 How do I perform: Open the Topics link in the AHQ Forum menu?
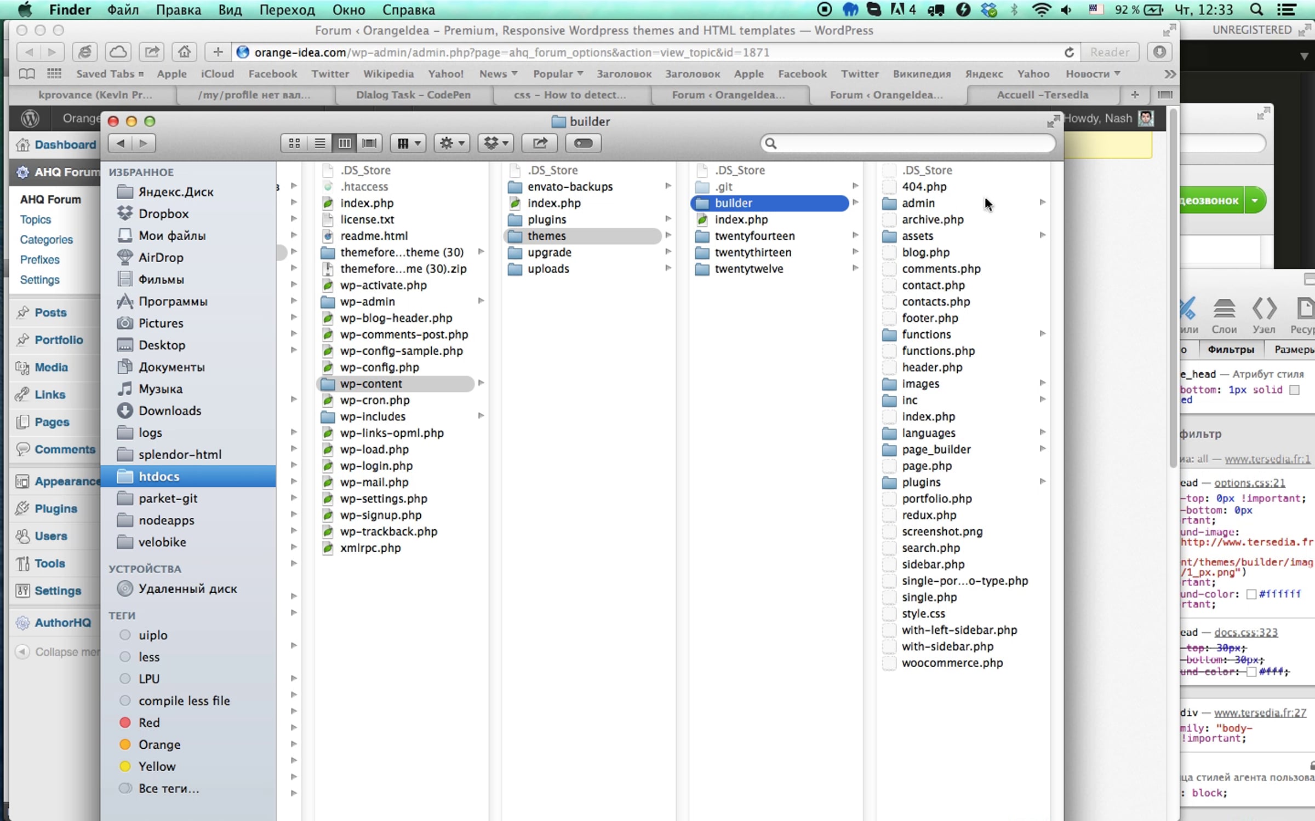pos(36,219)
